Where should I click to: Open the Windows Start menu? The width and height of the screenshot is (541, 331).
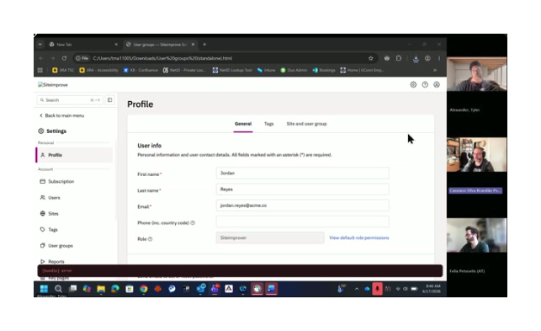pyautogui.click(x=44, y=289)
